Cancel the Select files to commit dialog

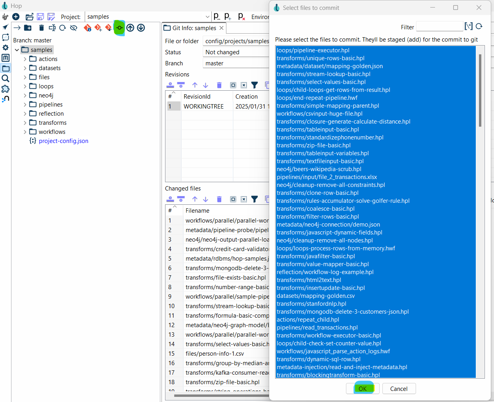tap(399, 389)
